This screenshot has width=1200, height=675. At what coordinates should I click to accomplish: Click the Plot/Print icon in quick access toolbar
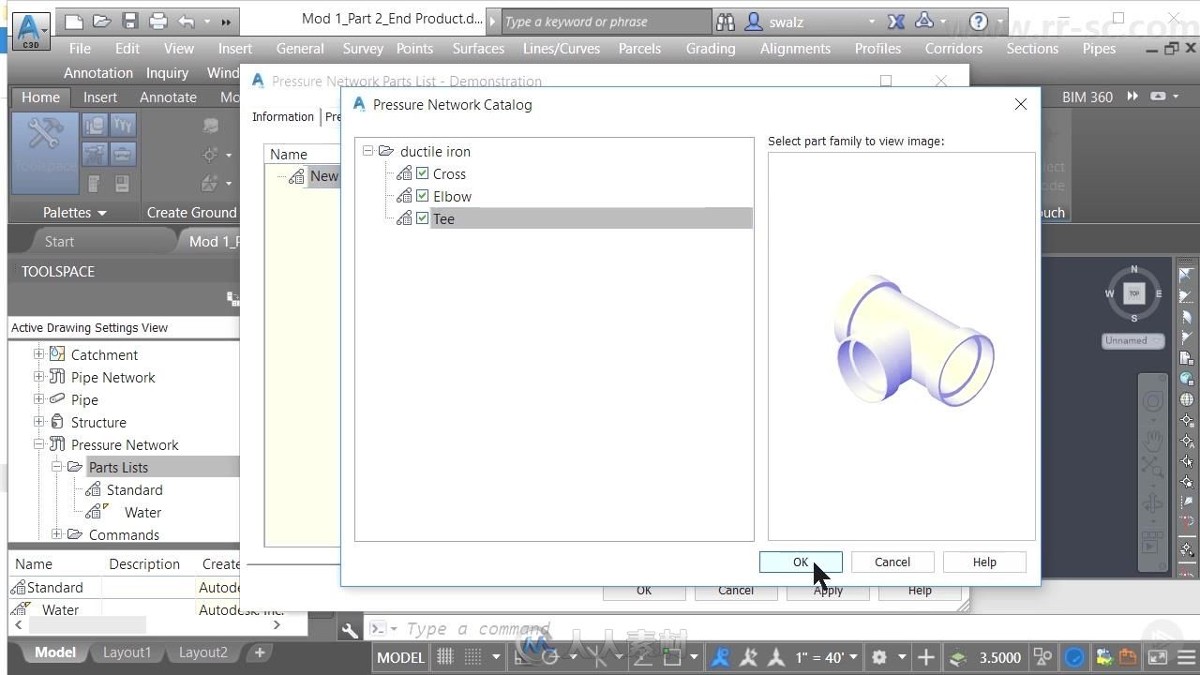(x=158, y=21)
